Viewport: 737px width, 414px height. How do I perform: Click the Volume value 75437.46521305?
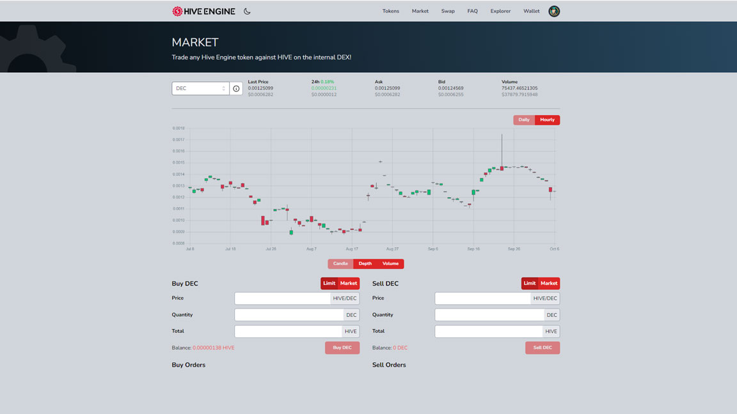[519, 88]
